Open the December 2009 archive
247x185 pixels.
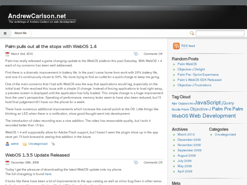189,140
